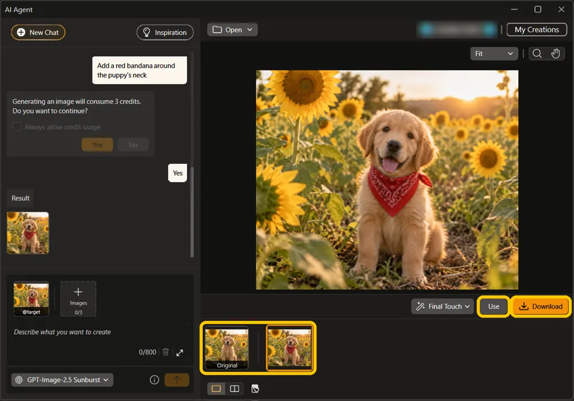Select the @target reference image
574x401 pixels.
click(x=31, y=298)
